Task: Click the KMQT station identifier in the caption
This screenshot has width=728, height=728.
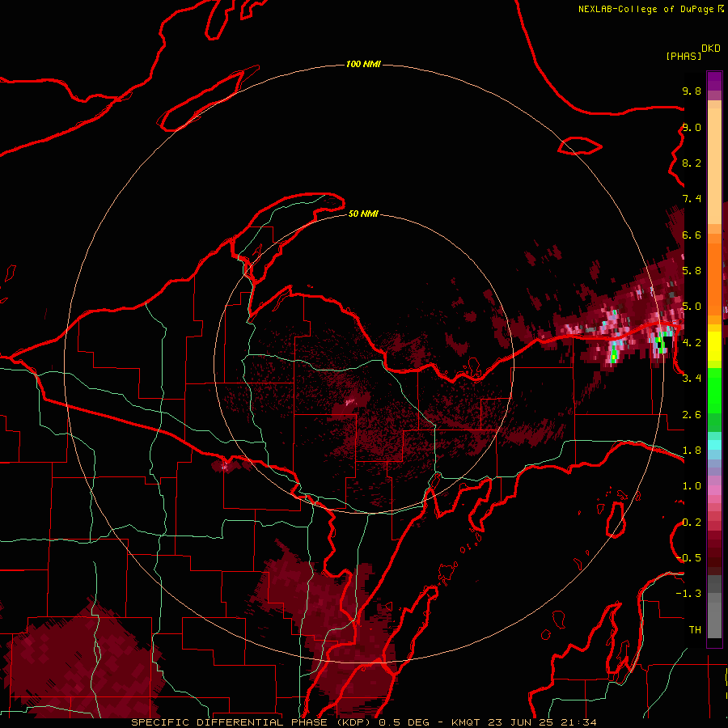Action: 466,722
